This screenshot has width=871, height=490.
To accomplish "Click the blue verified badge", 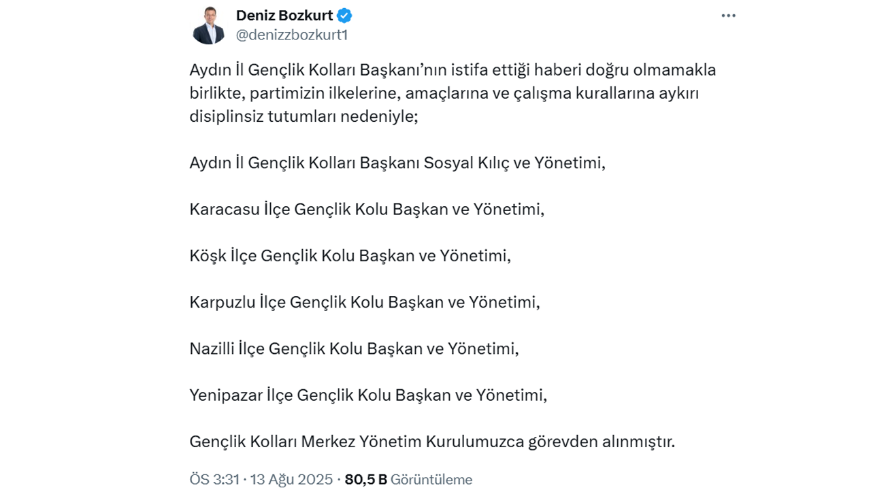I will [344, 16].
